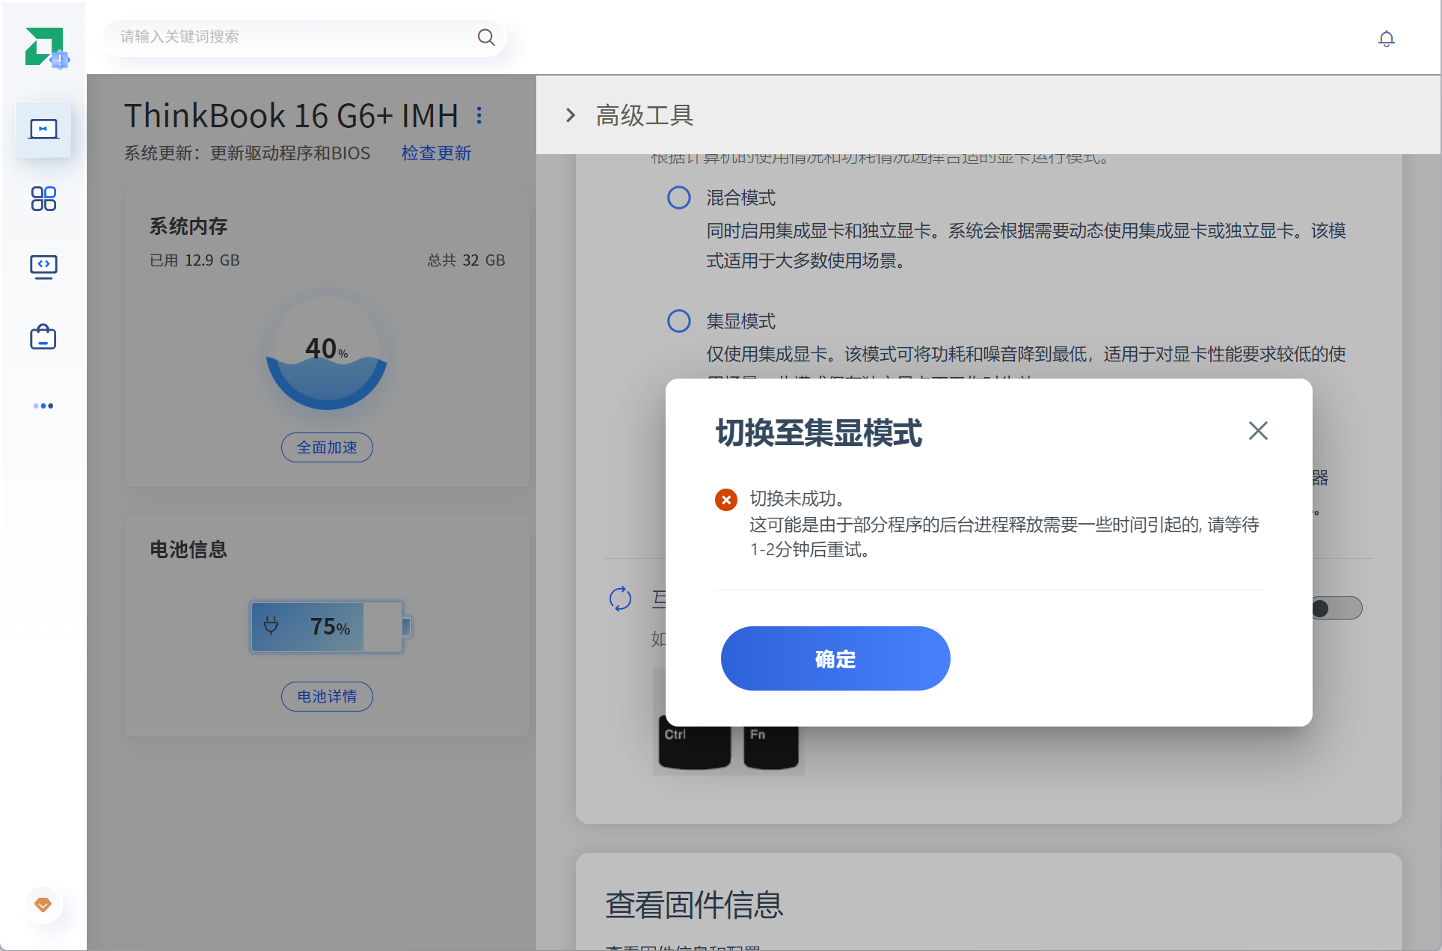Click the circular refresh arrows icon
Image resolution: width=1442 pixels, height=951 pixels.
coord(621,599)
